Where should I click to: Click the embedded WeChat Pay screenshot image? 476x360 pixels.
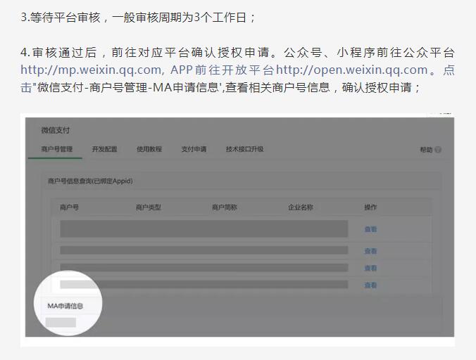point(238,230)
